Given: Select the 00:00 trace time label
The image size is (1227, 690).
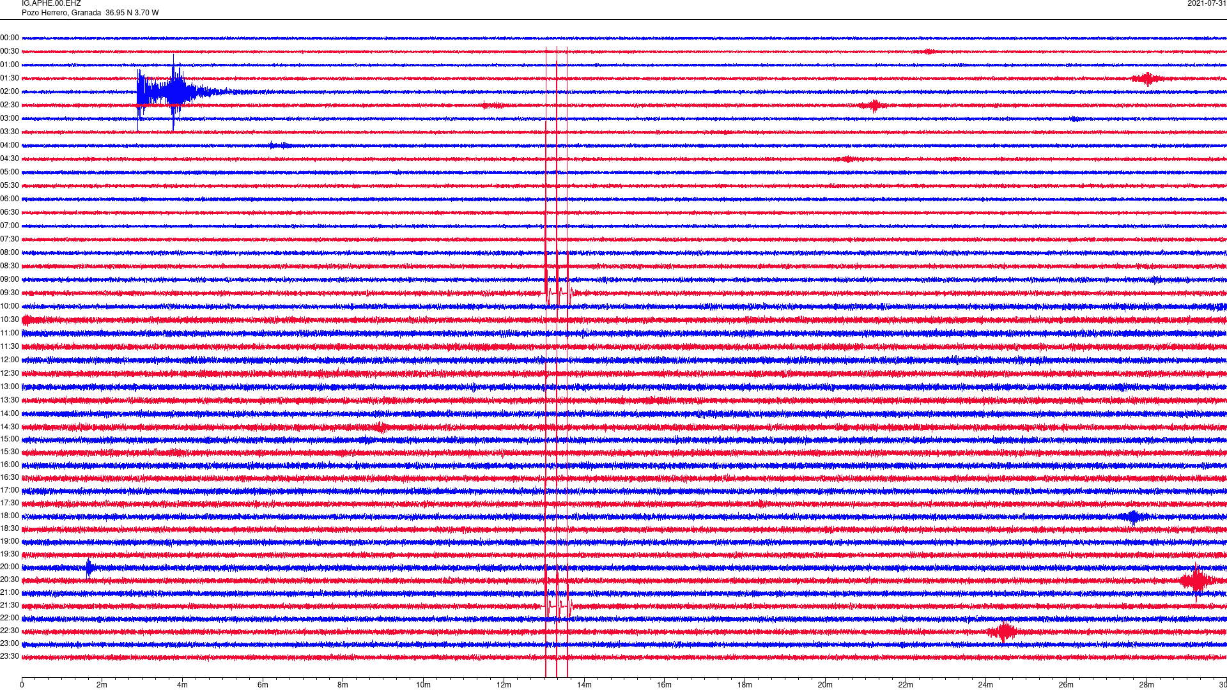Looking at the screenshot, I should click(x=10, y=38).
